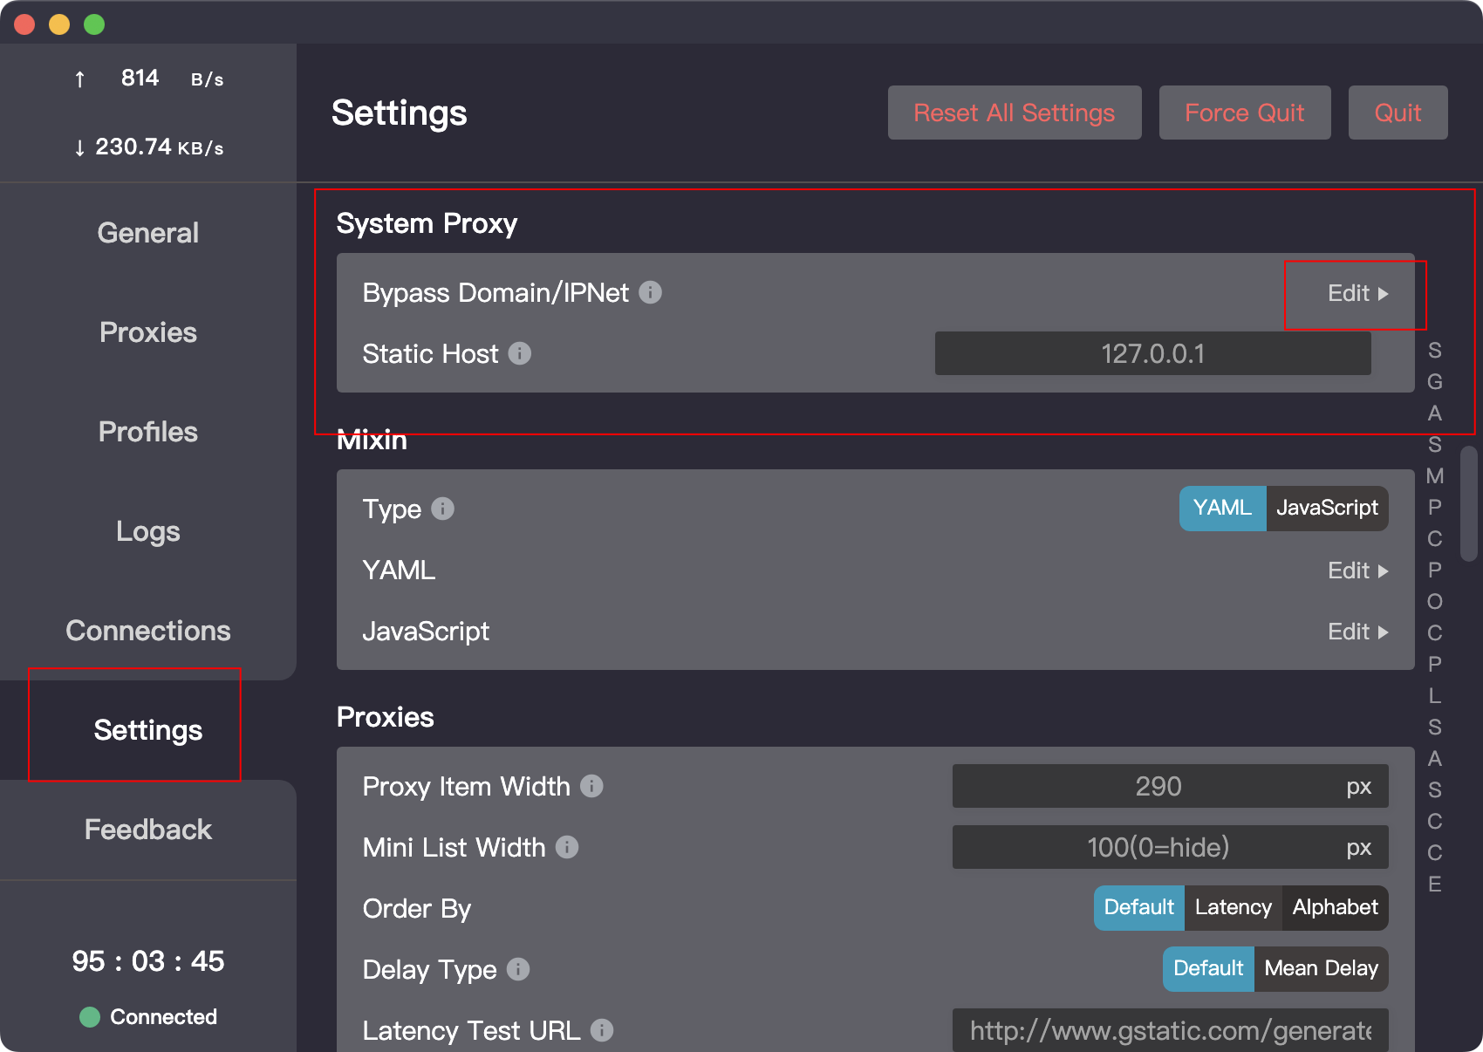Click info icon next to Proxy Item Width
The height and width of the screenshot is (1052, 1483).
click(591, 786)
